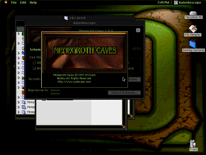Expand the shield icon row's triangle
The image size is (206, 155).
pyautogui.click(x=19, y=58)
